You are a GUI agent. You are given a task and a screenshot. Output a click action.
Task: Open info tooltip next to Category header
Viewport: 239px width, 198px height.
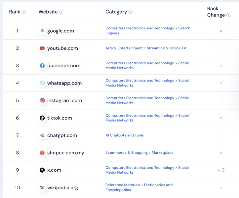coord(131,12)
